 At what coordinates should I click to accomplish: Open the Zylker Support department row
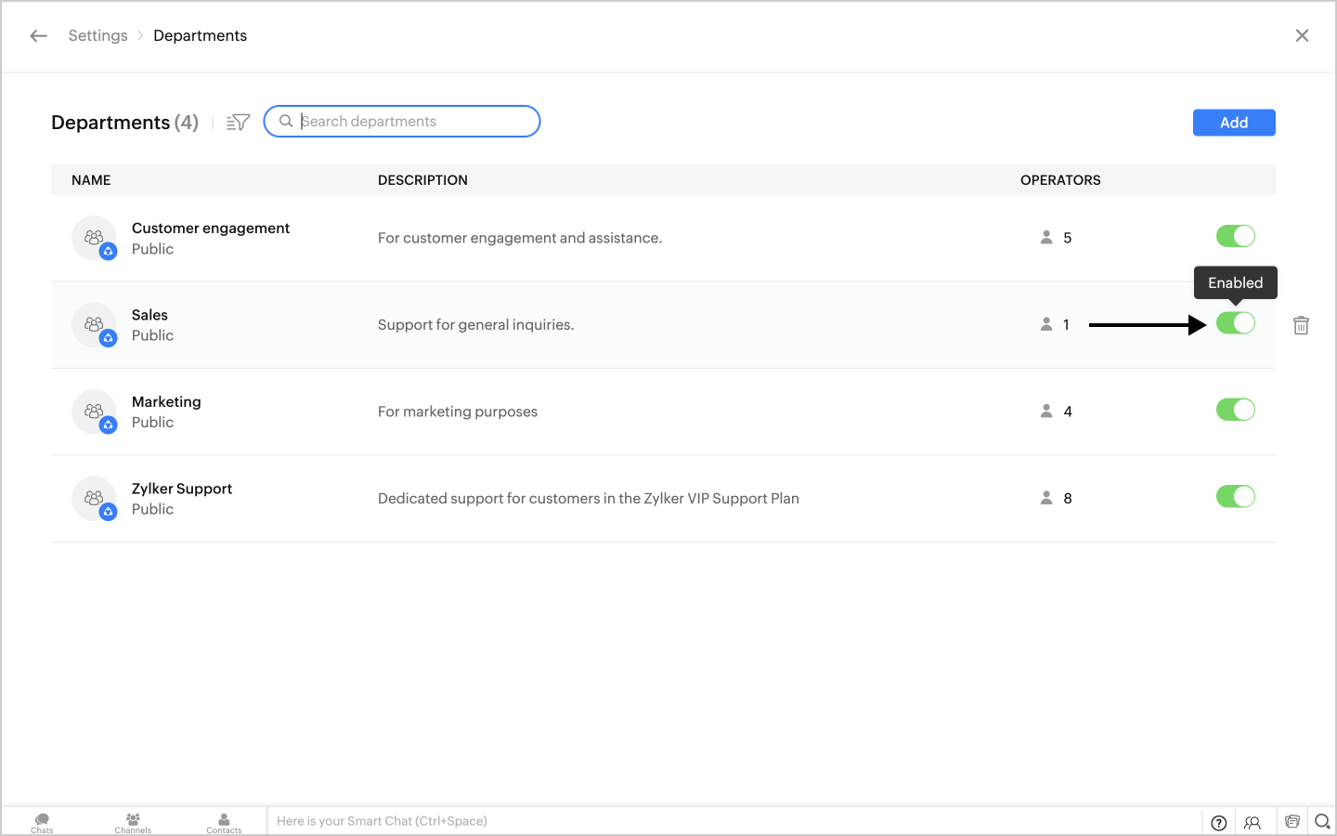(x=182, y=489)
